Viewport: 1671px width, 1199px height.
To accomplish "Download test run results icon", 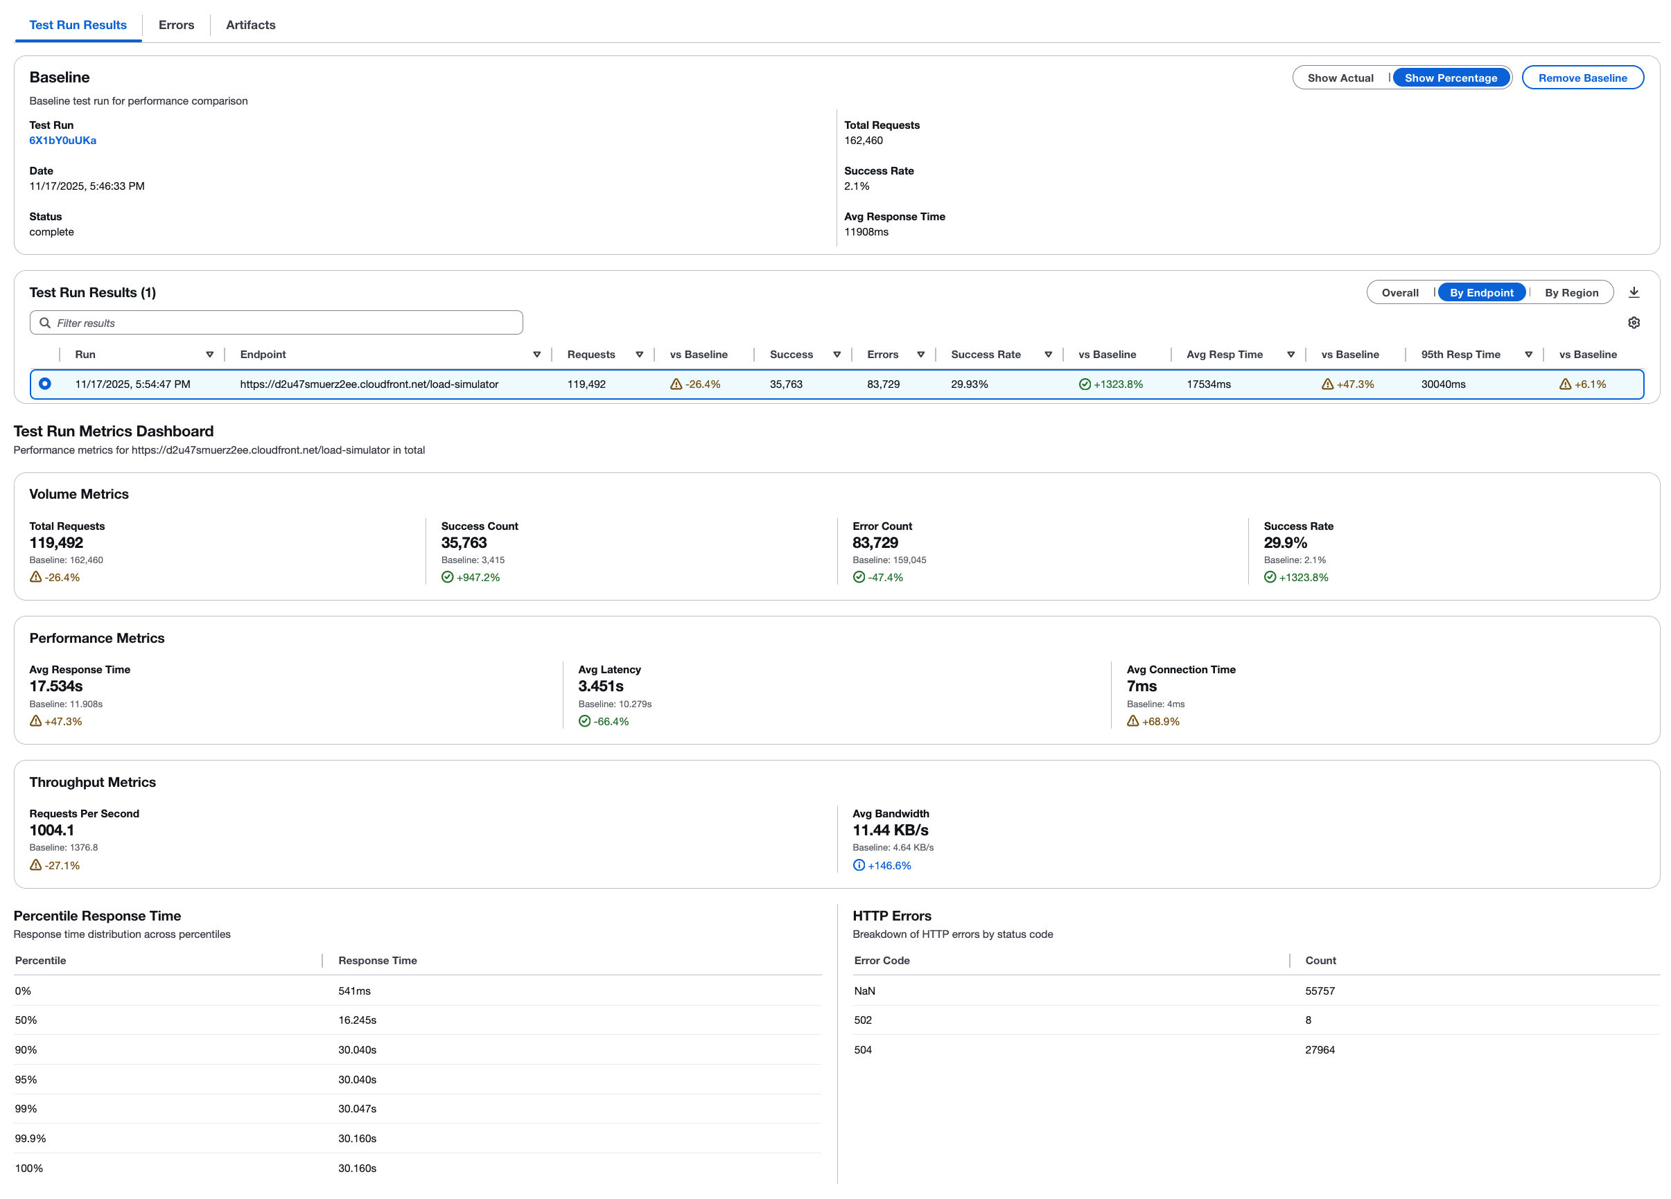I will tap(1634, 292).
